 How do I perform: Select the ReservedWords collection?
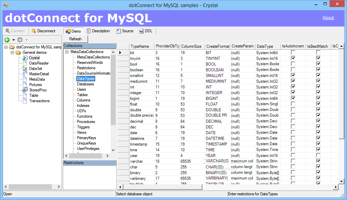coord(90,63)
